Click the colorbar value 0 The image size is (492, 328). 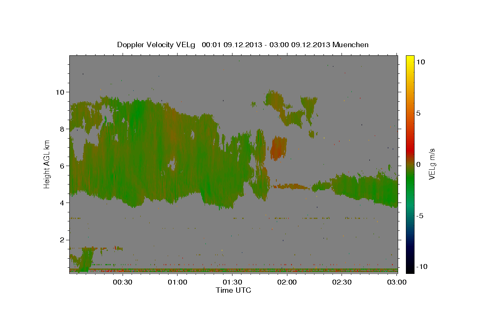click(419, 164)
